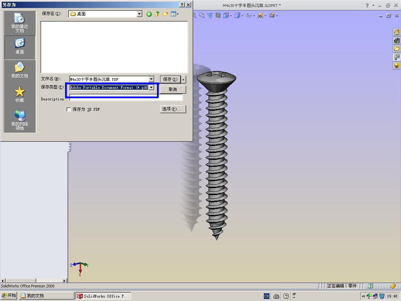The image size is (401, 301).
Task: Toggle the Section View tool
Action: coord(218,16)
